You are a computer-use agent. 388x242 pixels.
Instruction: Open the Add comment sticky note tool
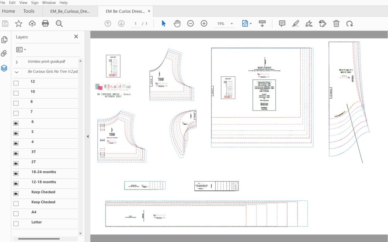282,24
